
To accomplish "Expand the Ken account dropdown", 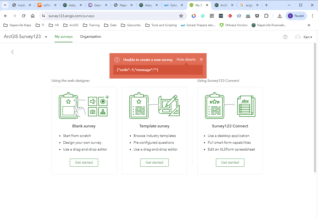I will tap(308, 37).
